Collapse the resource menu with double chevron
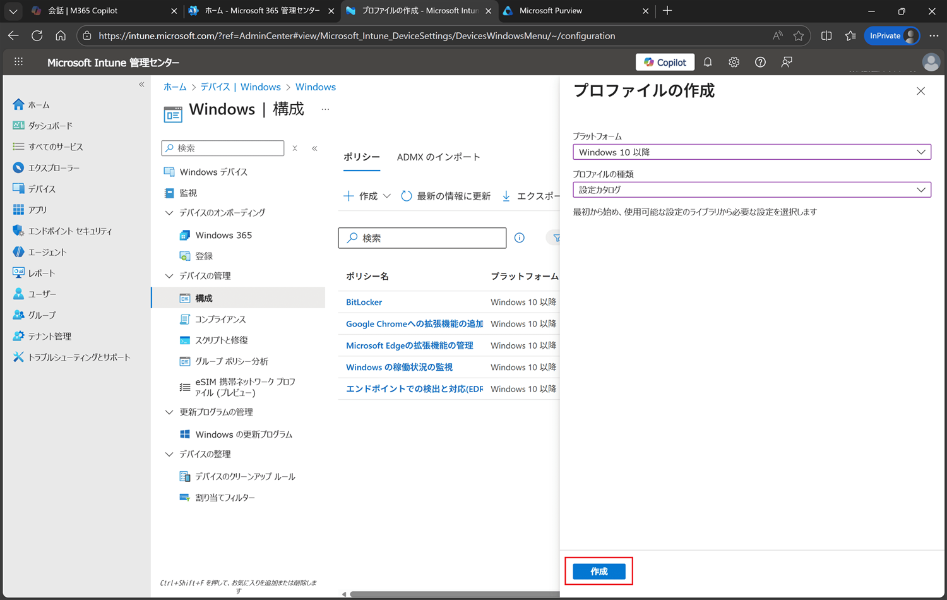 click(x=314, y=148)
